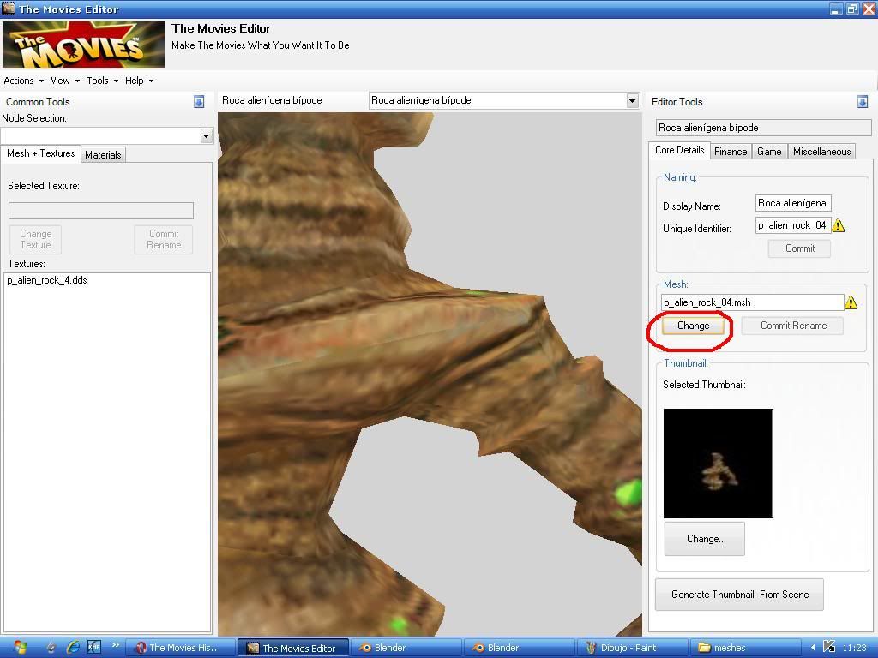Show hidden system tray icons arrow

(x=813, y=648)
